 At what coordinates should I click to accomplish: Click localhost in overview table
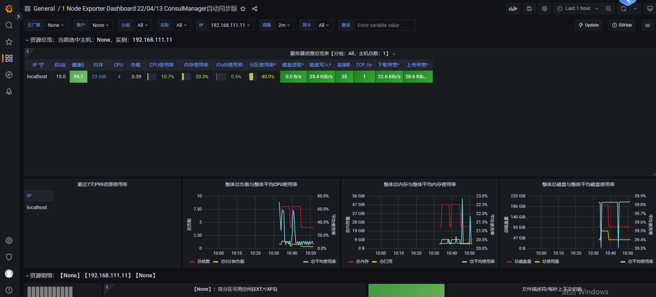(37, 76)
